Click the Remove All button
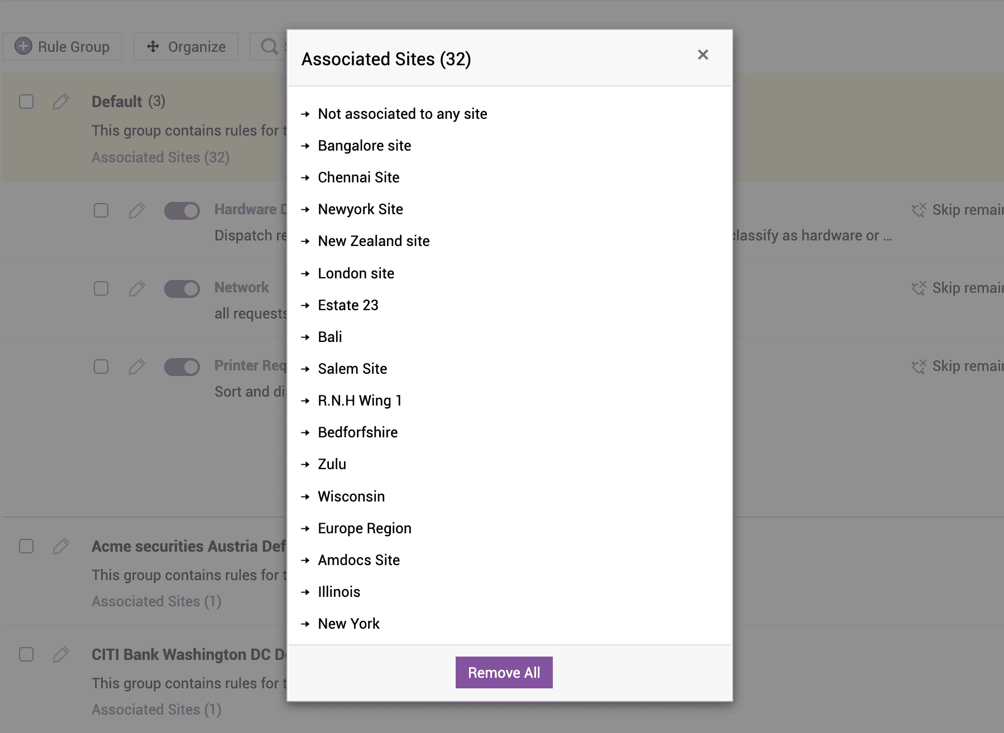 click(x=504, y=672)
